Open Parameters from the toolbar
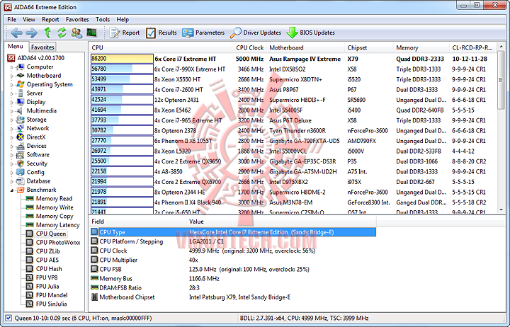The width and height of the screenshot is (510, 327). click(x=203, y=33)
